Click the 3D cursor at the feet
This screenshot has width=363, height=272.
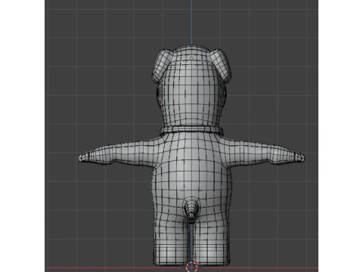point(191,267)
